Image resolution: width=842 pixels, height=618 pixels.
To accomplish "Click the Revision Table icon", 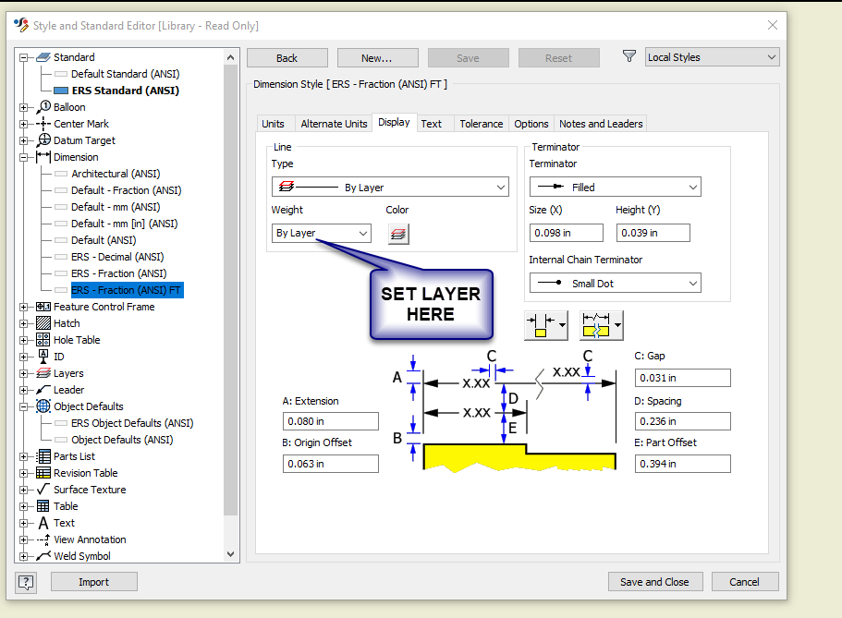I will click(x=43, y=473).
